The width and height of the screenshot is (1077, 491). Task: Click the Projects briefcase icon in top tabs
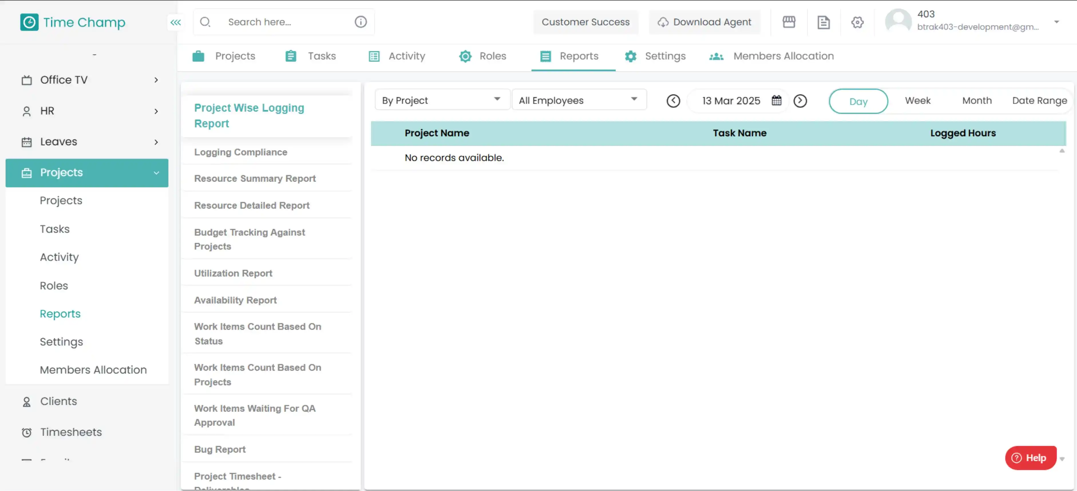pyautogui.click(x=198, y=56)
